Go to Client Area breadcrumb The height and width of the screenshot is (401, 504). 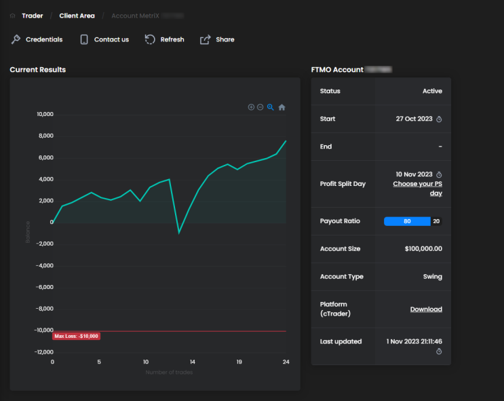77,16
